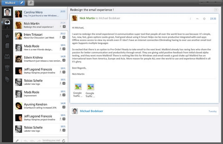Image resolution: width=223 pixels, height=144 pixels.
Task: Click count badge on Ayuning Kendran row
Action: tap(64, 107)
